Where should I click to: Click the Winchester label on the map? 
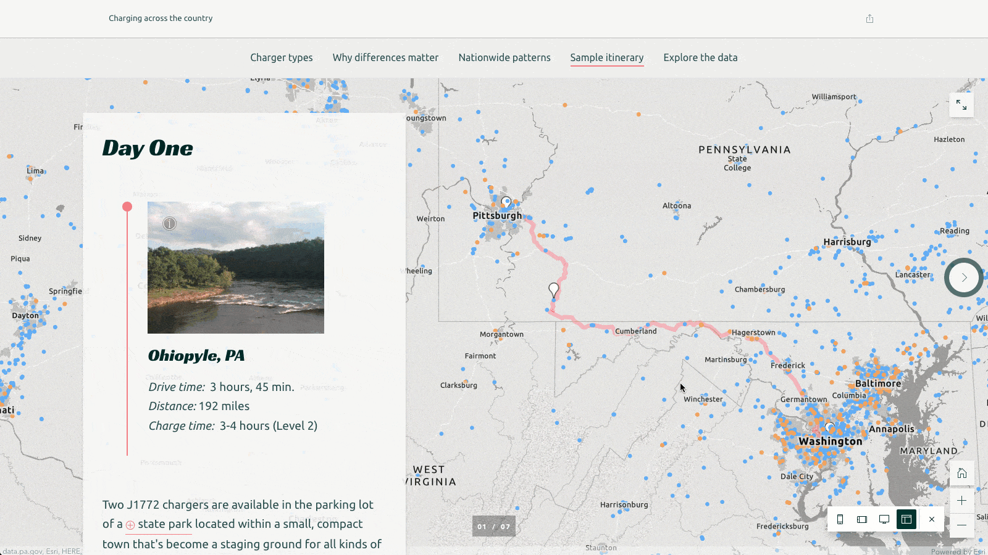coord(703,400)
